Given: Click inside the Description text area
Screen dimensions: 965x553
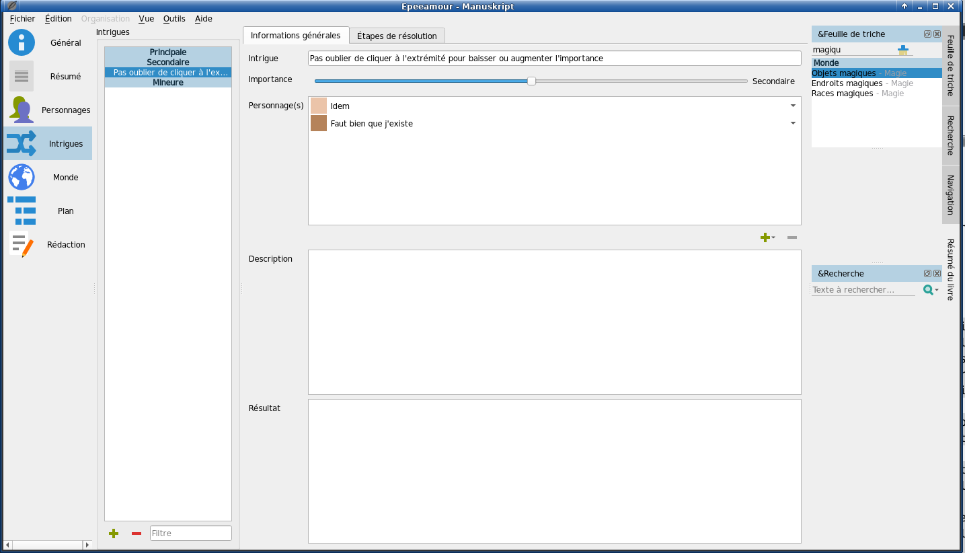Looking at the screenshot, I should tap(555, 322).
